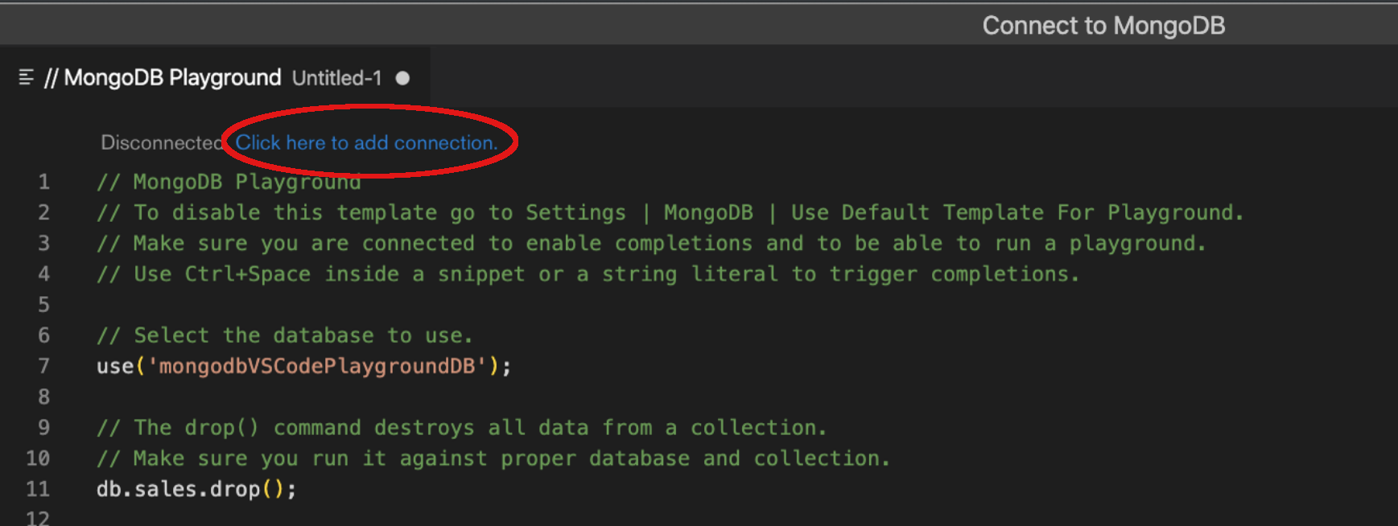
Task: Click line number 11 in the gutter
Action: (x=38, y=489)
